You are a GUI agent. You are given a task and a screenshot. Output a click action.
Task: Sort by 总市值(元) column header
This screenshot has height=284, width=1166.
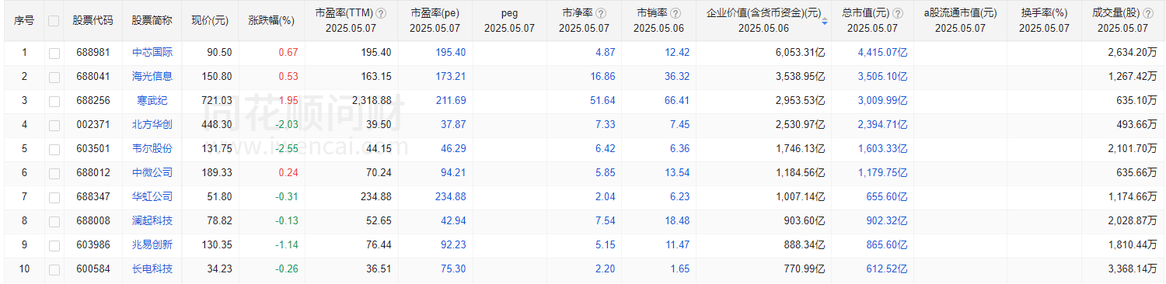click(x=872, y=14)
